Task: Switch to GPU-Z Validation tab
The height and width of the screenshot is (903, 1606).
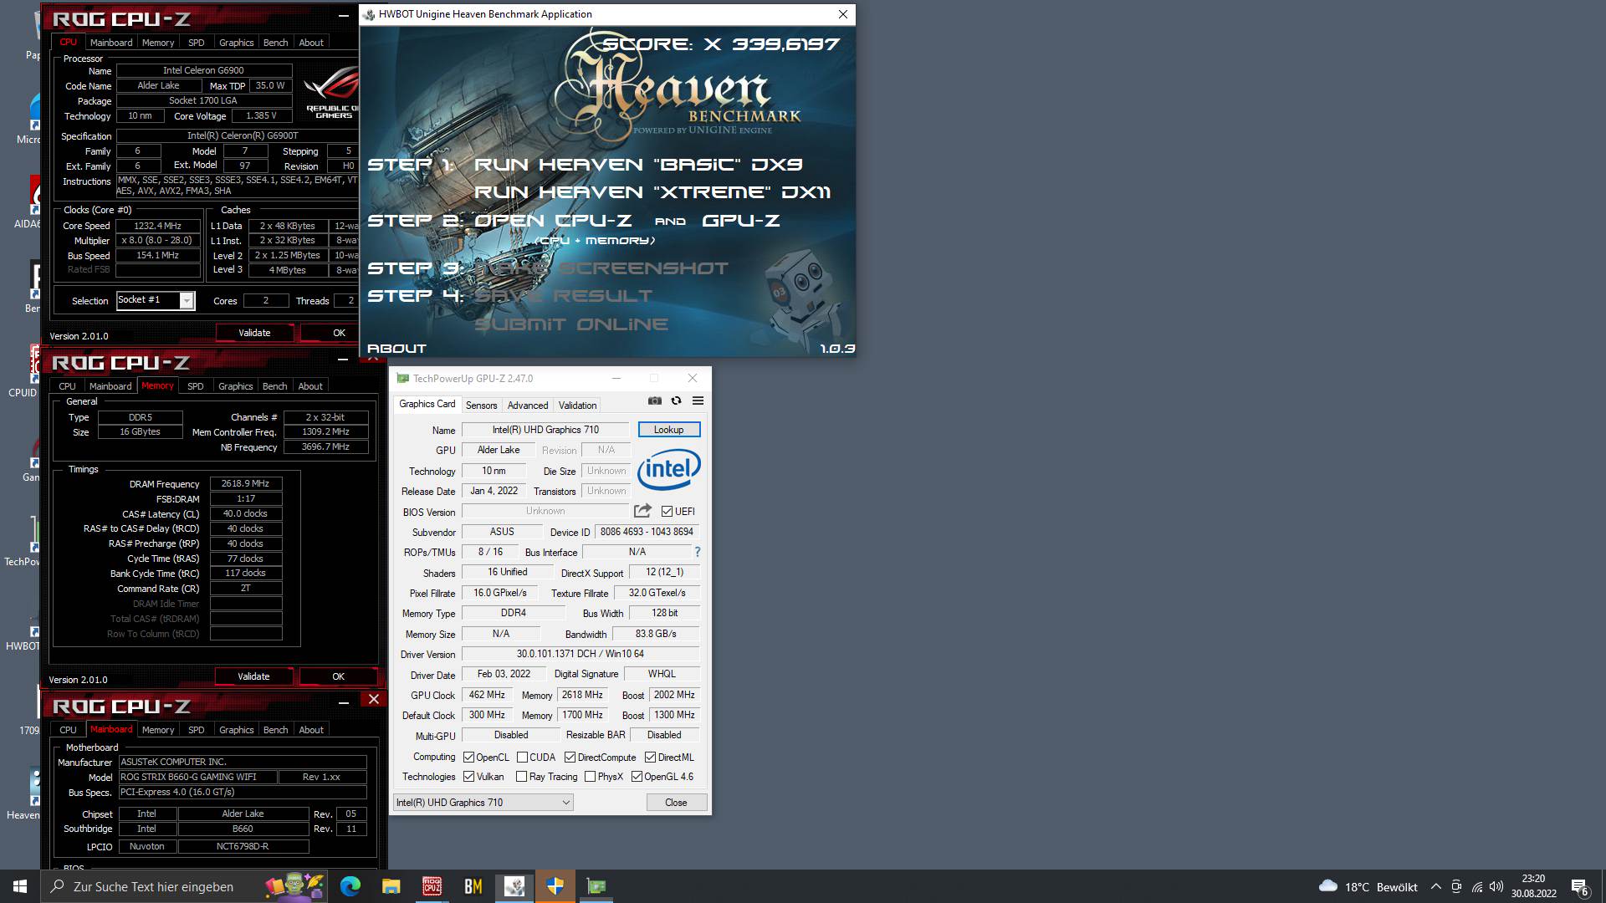Action: coord(577,406)
